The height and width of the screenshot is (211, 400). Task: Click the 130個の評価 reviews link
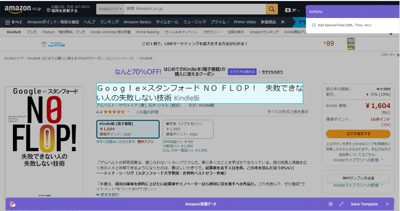[x=147, y=112]
